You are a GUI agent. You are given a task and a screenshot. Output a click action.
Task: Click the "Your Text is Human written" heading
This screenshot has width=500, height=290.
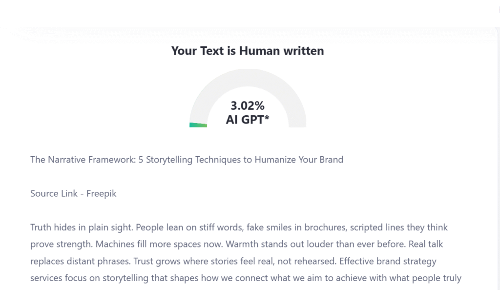pos(247,51)
